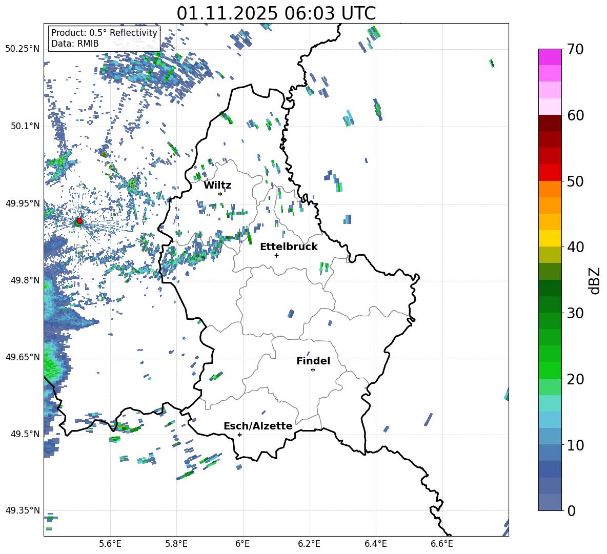Click the Findel station cross marker
This screenshot has width=607, height=554.
[x=313, y=370]
